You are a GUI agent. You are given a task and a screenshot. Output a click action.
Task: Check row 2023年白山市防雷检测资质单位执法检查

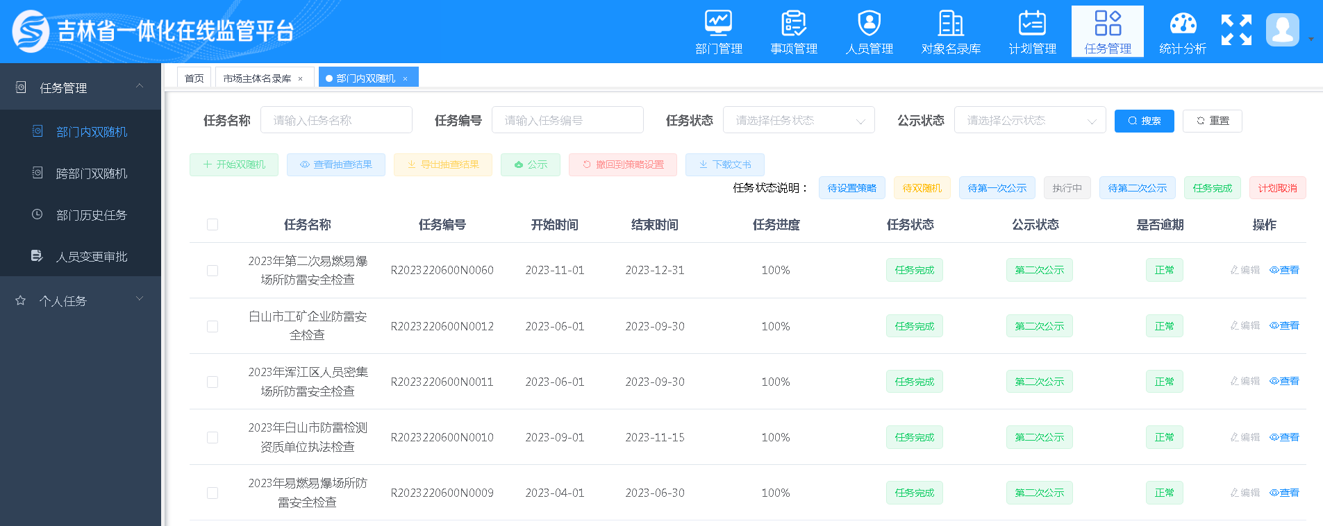pos(213,437)
